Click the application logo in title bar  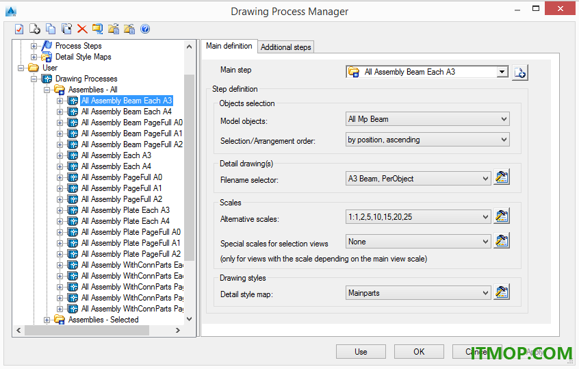point(11,12)
